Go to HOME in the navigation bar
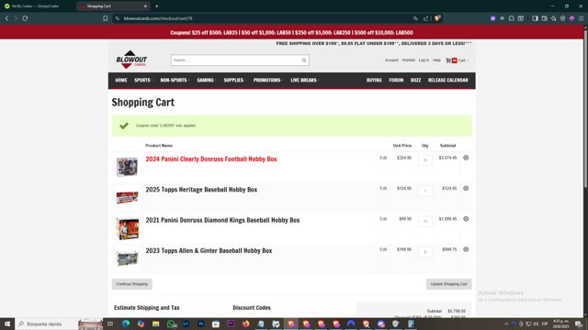This screenshot has width=588, height=330. pyautogui.click(x=121, y=80)
